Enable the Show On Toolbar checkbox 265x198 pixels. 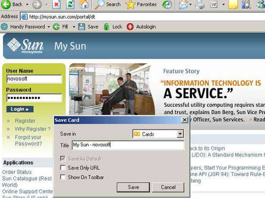pyautogui.click(x=63, y=177)
